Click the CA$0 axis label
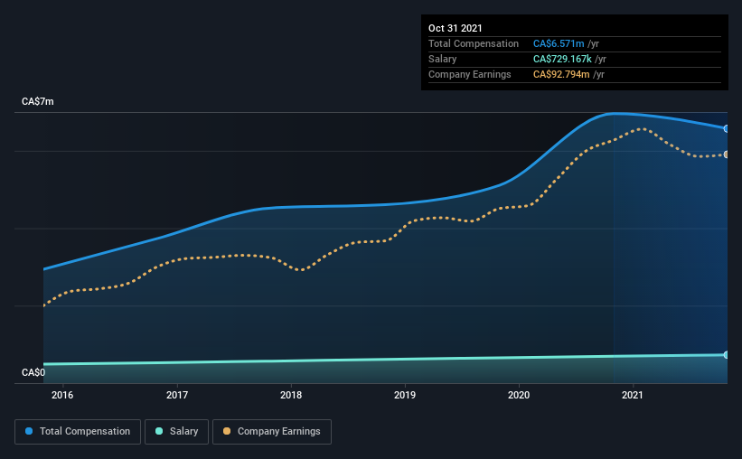 point(33,373)
